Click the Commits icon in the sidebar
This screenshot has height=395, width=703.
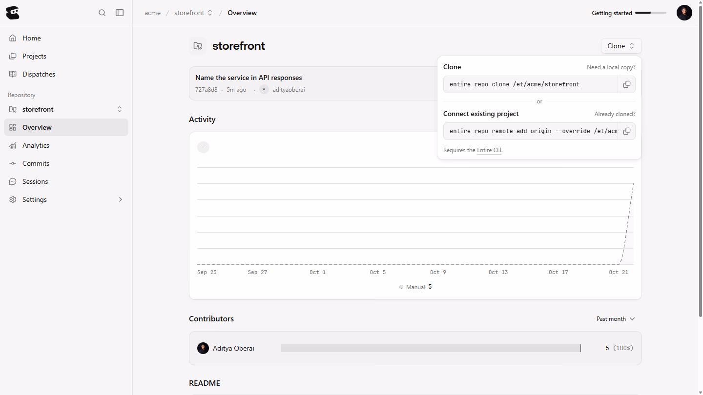click(x=13, y=163)
